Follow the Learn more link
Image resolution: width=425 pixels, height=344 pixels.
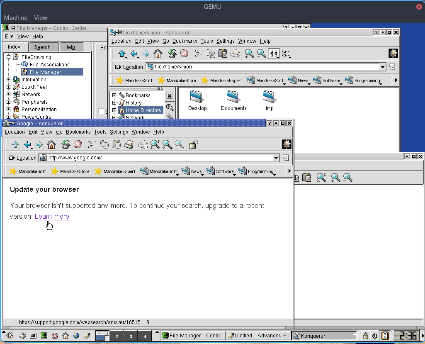click(52, 217)
